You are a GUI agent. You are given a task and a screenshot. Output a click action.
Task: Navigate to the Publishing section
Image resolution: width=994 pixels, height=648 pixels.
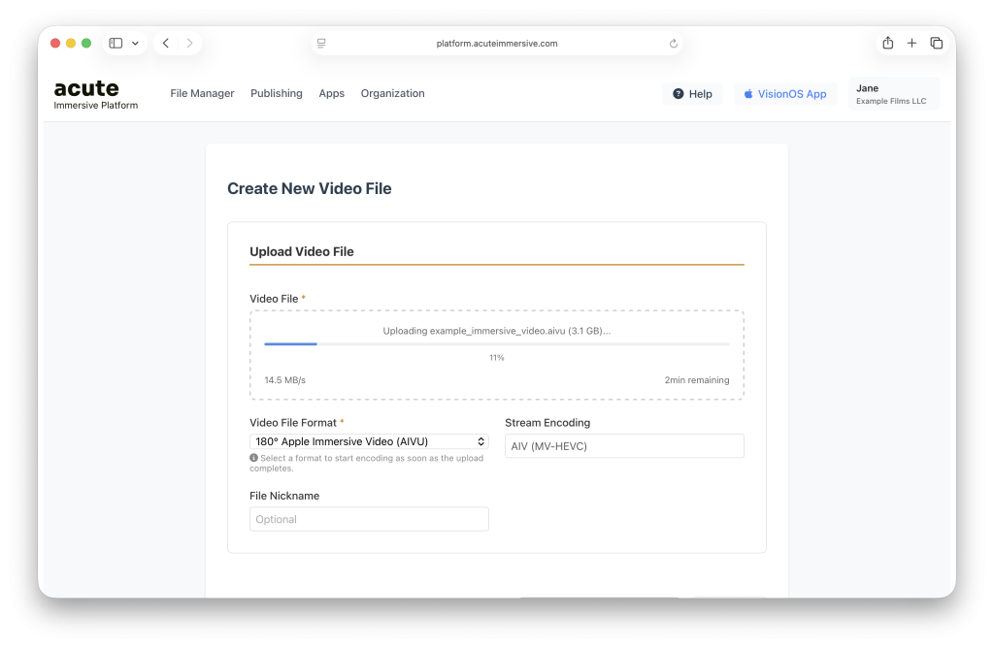(x=276, y=94)
